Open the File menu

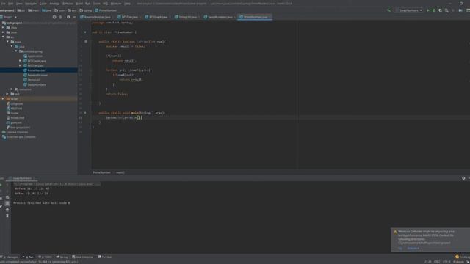point(3,4)
